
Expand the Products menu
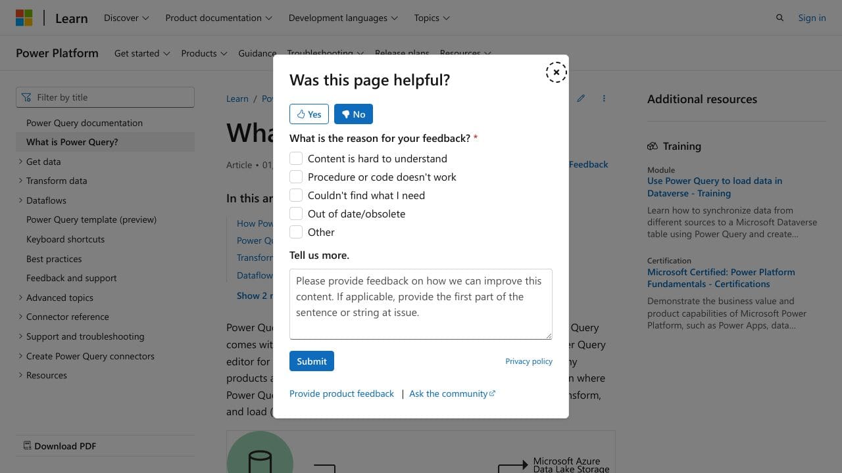pyautogui.click(x=204, y=53)
